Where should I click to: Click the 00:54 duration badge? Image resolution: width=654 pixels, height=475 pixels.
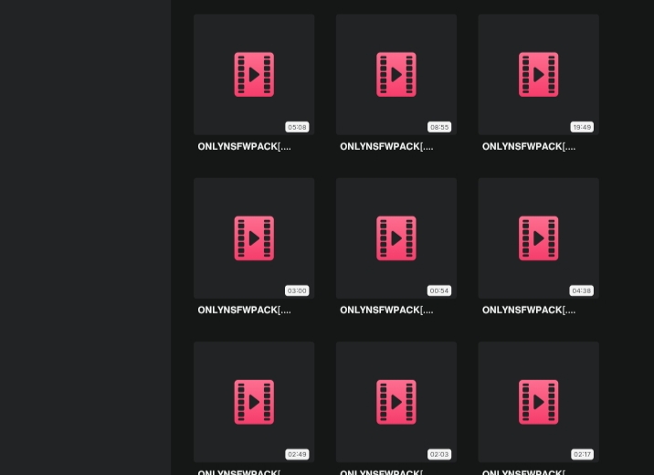click(x=439, y=290)
